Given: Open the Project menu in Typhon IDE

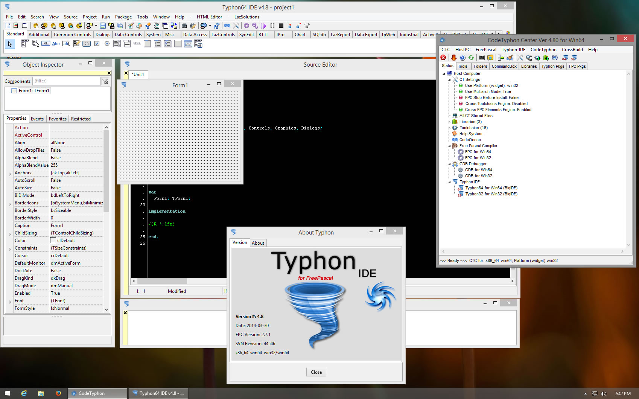Looking at the screenshot, I should click(90, 17).
